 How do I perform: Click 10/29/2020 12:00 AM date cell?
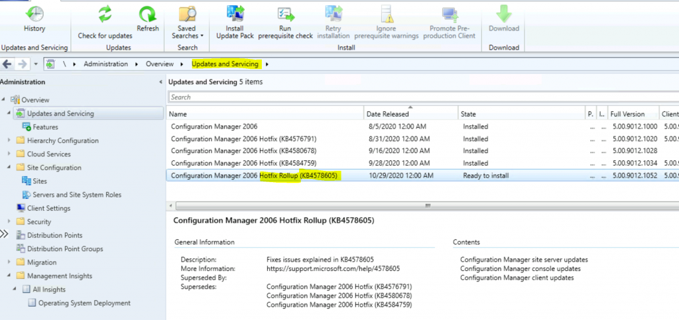[401, 176]
